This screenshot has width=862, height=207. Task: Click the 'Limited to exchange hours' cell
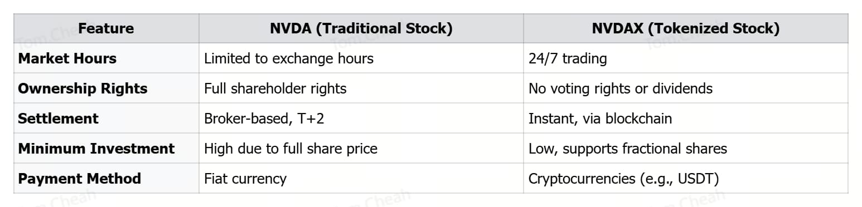click(361, 58)
